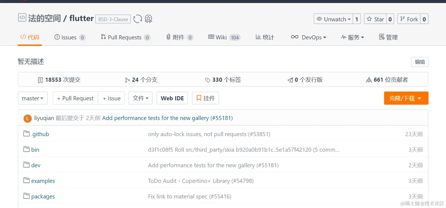Open the dev folder
This screenshot has height=208, width=446.
pyautogui.click(x=36, y=165)
